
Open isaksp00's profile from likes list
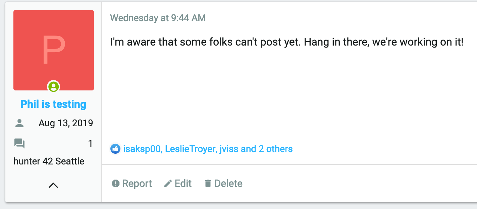142,149
